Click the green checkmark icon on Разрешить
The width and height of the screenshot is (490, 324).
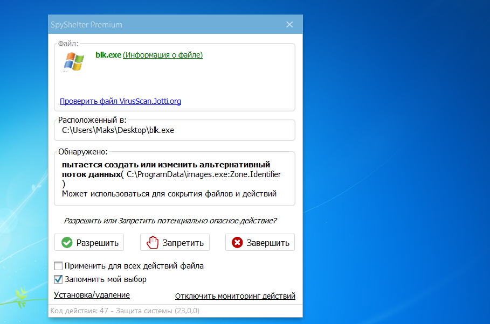tap(67, 243)
